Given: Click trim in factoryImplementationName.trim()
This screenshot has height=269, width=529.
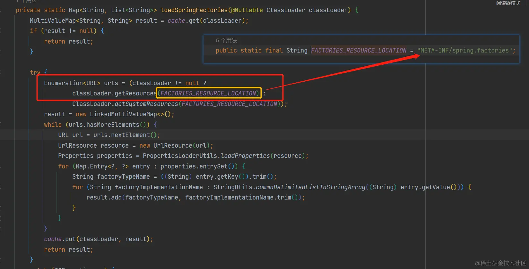Looking at the screenshot, I should [284, 198].
